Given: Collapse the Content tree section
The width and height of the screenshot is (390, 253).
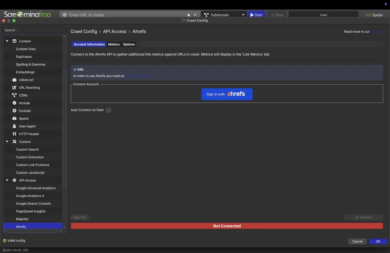Looking at the screenshot, I should pyautogui.click(x=7, y=41).
